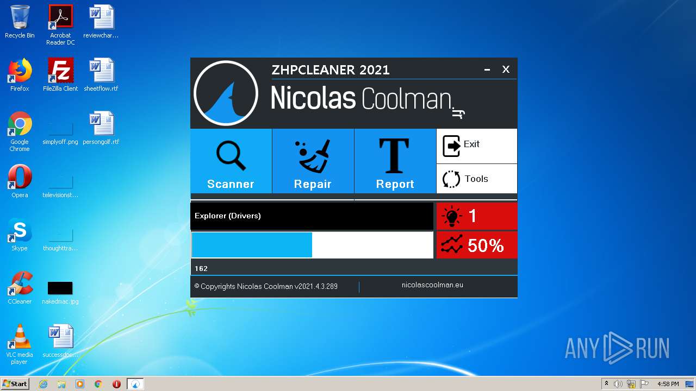Image resolution: width=696 pixels, height=391 pixels.
Task: Select the Skype desktop shortcut
Action: point(20,235)
